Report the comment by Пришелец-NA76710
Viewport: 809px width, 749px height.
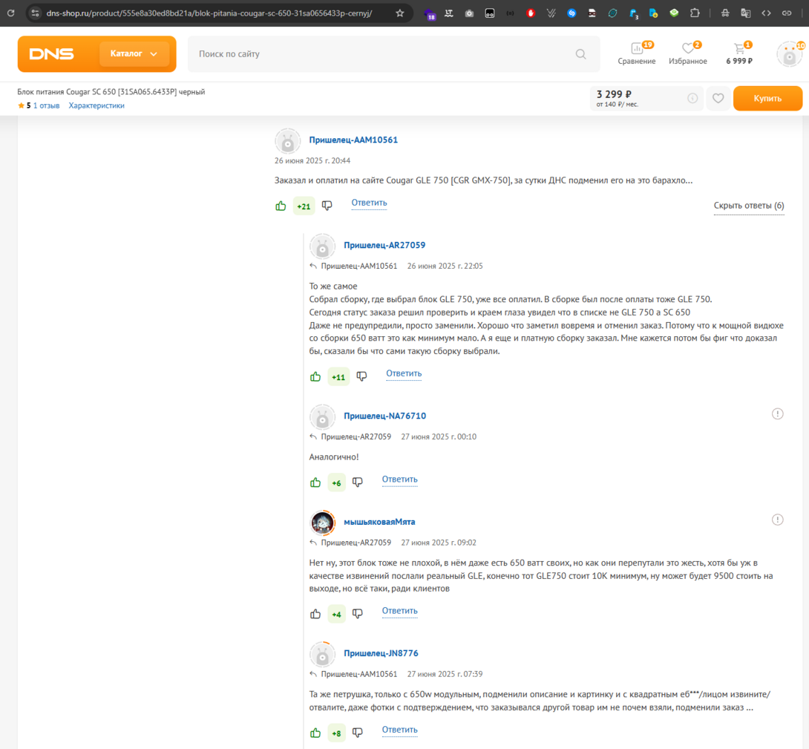coord(777,413)
